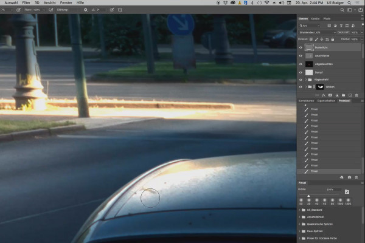Viewport: 365px width, 243px height.
Task: Create new adjustment layer icon
Action: (x=337, y=95)
